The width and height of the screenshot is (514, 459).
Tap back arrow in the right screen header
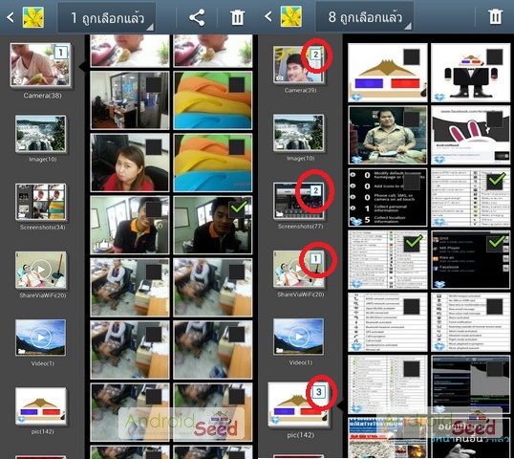point(268,16)
